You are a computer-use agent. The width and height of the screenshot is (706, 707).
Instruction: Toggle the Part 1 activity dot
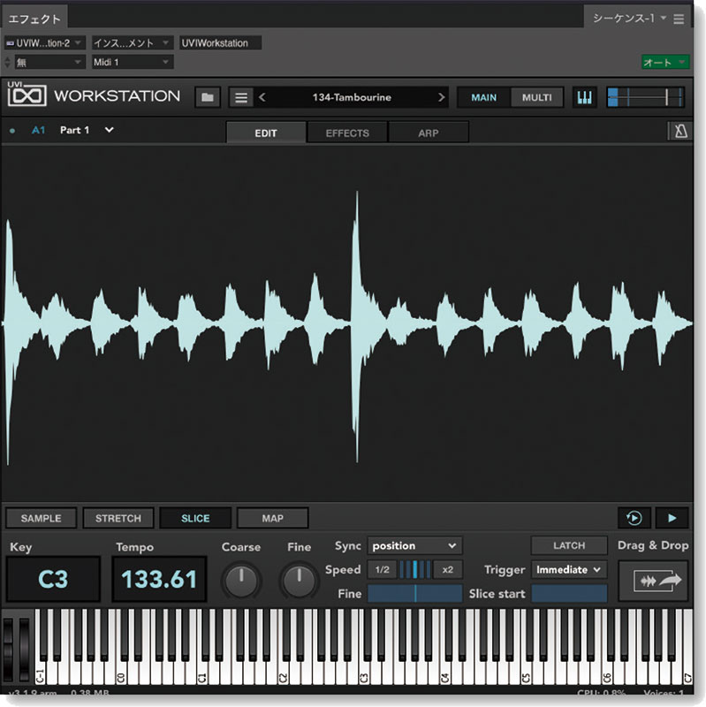pos(12,131)
